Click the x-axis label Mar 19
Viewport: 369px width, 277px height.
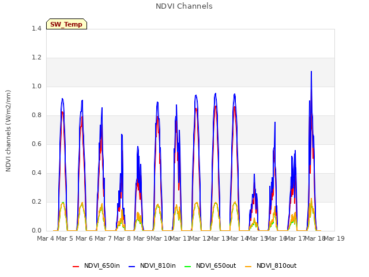(x=334, y=238)
